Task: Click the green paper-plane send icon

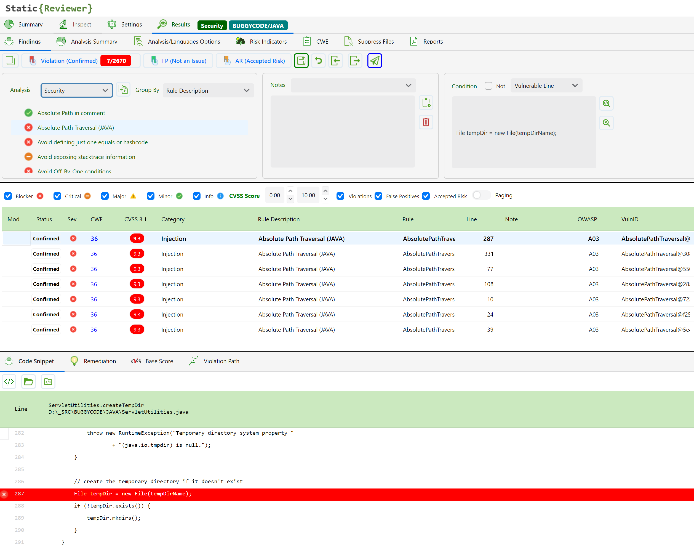Action: tap(374, 60)
